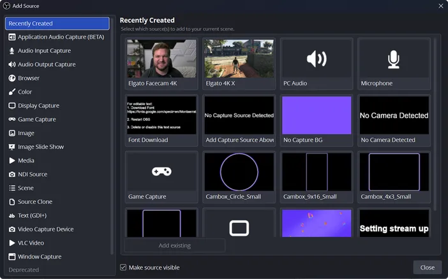
Task: Select the Microphone source card
Action: click(394, 64)
